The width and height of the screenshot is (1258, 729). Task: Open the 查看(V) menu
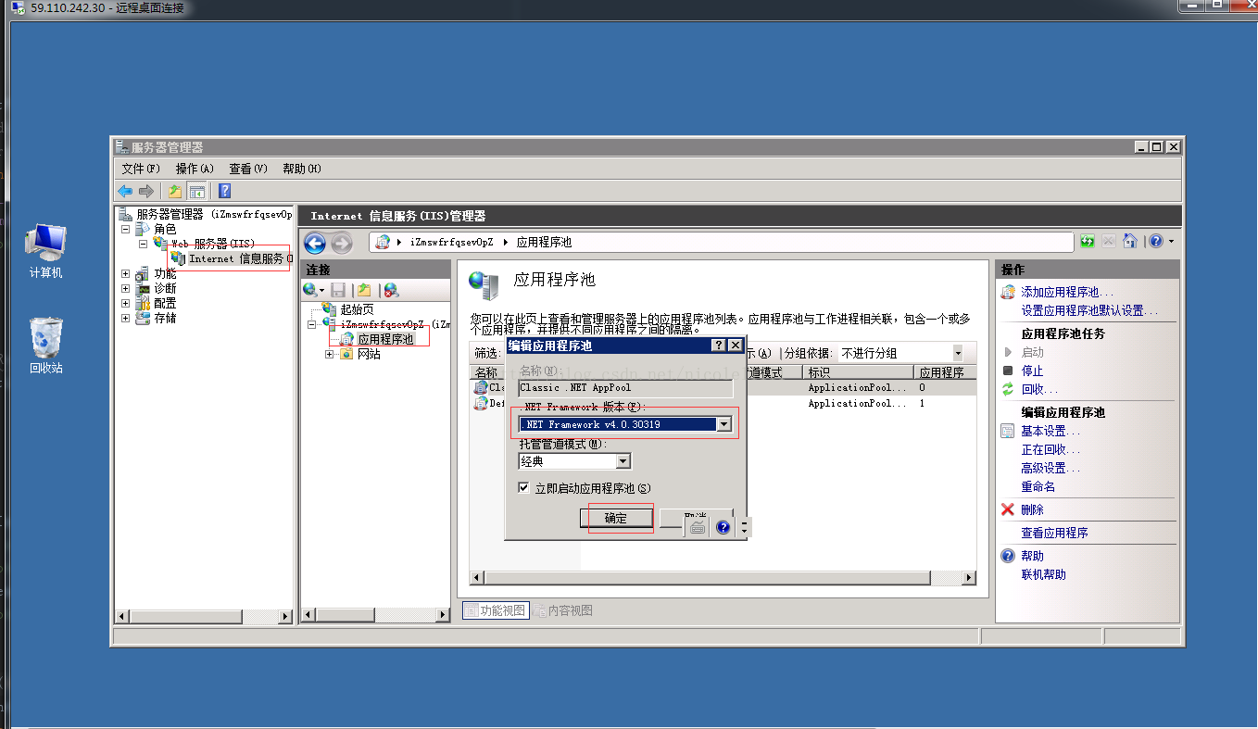pyautogui.click(x=248, y=169)
